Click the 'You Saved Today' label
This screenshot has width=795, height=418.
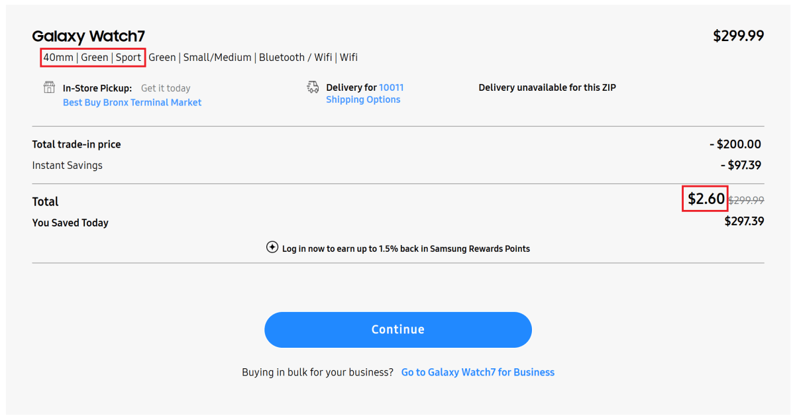[70, 223]
